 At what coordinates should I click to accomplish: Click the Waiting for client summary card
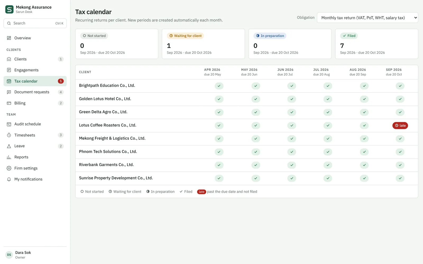[203, 44]
